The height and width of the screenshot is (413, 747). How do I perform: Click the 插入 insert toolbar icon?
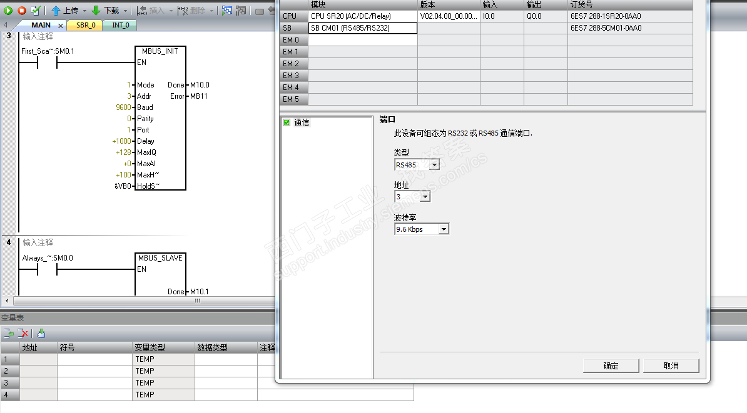click(x=150, y=11)
